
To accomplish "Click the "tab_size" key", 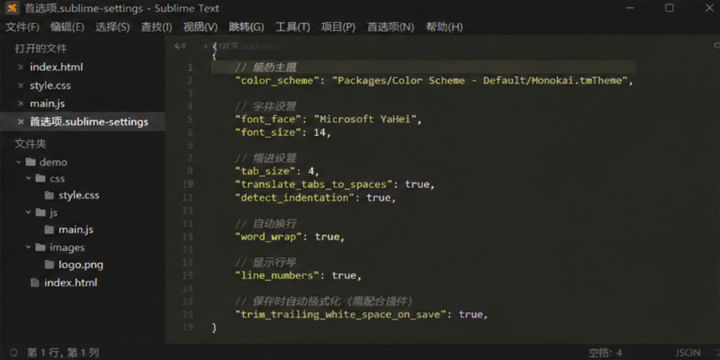I will (x=265, y=171).
